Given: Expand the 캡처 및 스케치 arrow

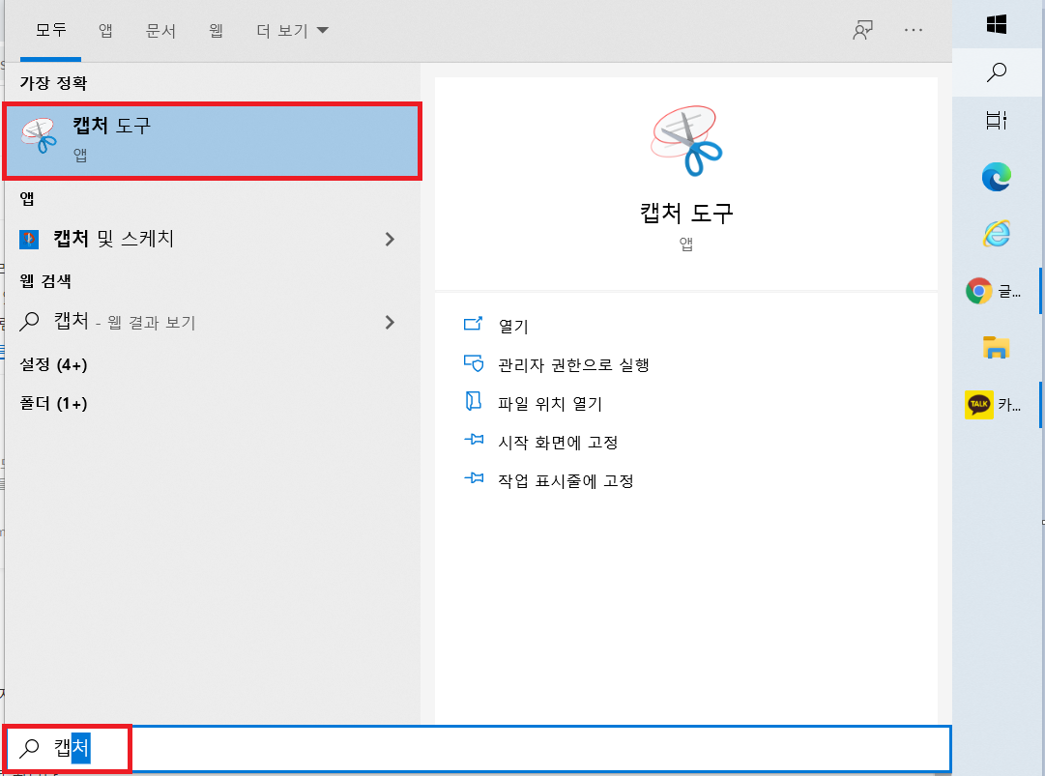Looking at the screenshot, I should click(390, 239).
